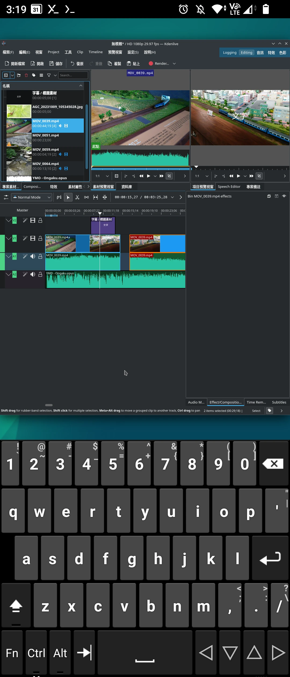Select the razor (scissors) tool in timeline toolbar
The height and width of the screenshot is (677, 290).
(x=77, y=197)
